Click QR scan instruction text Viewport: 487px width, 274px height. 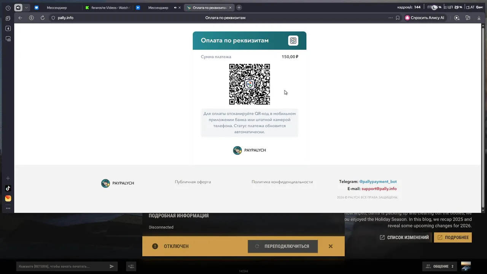(x=250, y=123)
